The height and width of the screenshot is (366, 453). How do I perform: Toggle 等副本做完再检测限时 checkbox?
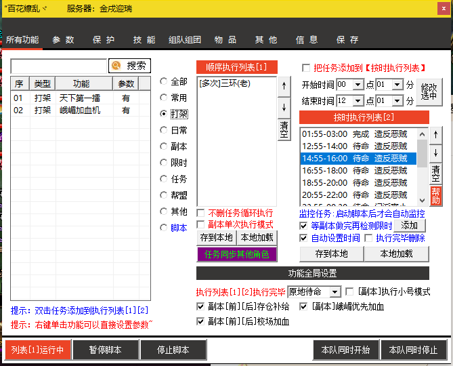pyautogui.click(x=303, y=226)
